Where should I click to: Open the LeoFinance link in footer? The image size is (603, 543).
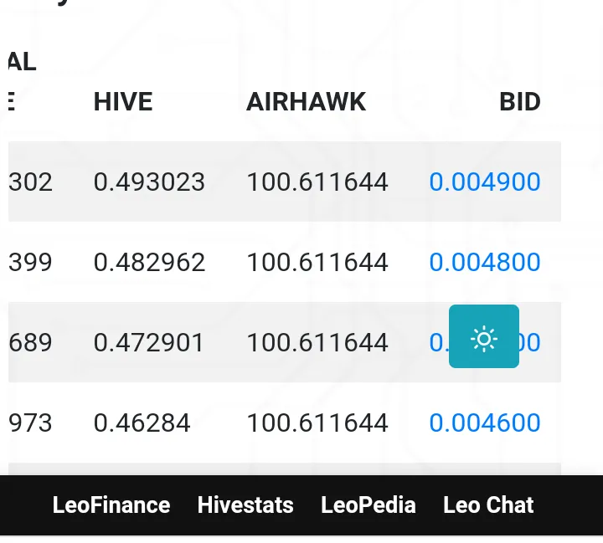[x=111, y=505]
